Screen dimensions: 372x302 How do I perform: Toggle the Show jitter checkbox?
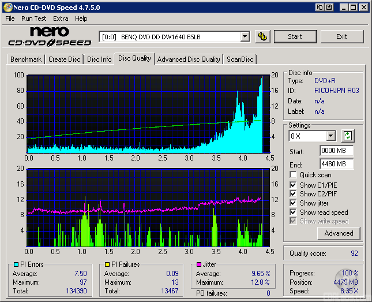(294, 203)
